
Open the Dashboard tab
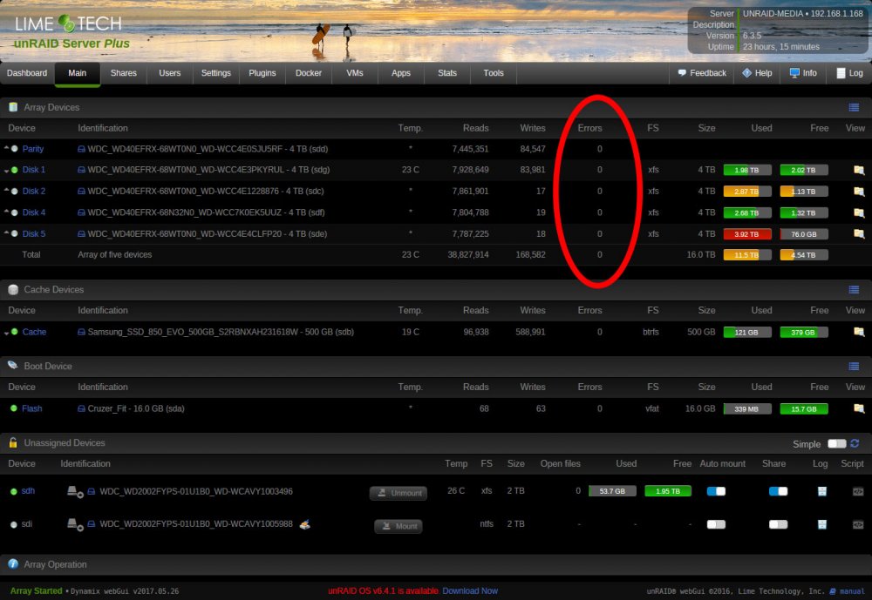[x=27, y=73]
